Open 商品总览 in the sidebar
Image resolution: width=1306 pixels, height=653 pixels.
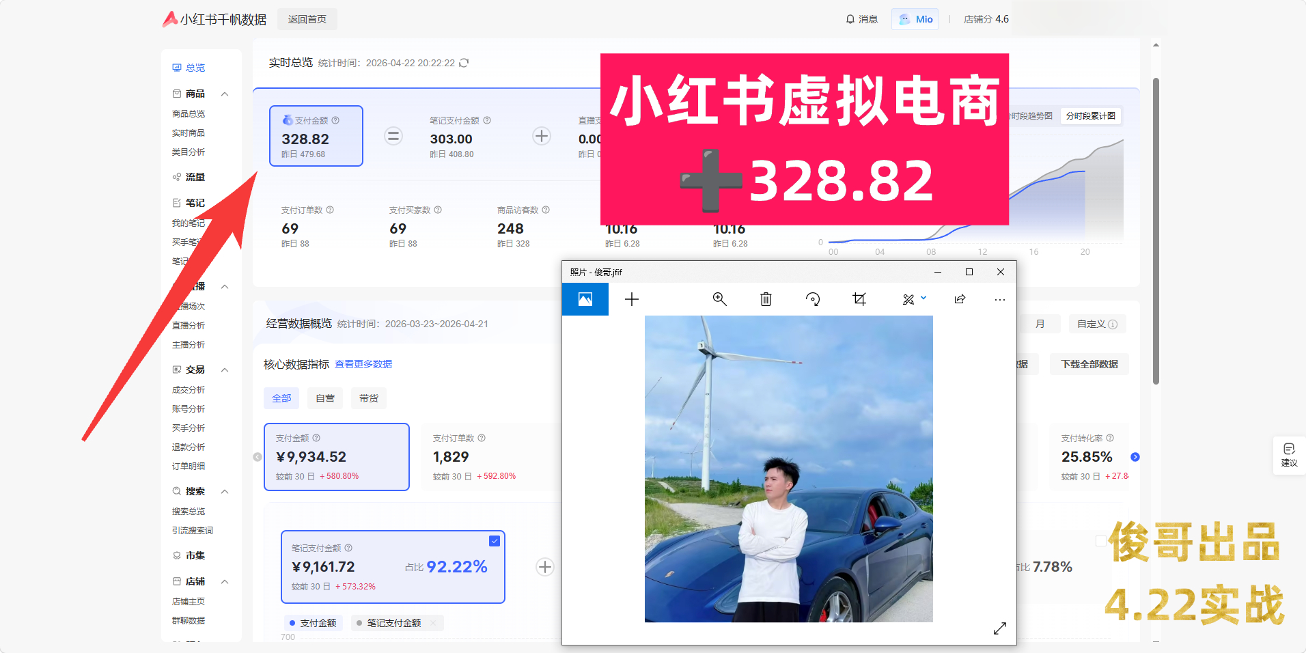(x=189, y=114)
